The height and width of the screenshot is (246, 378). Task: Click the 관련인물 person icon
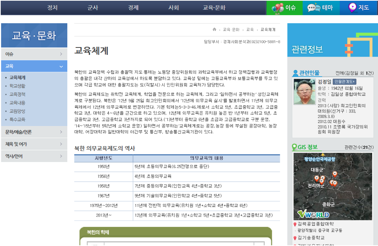pos(295,73)
